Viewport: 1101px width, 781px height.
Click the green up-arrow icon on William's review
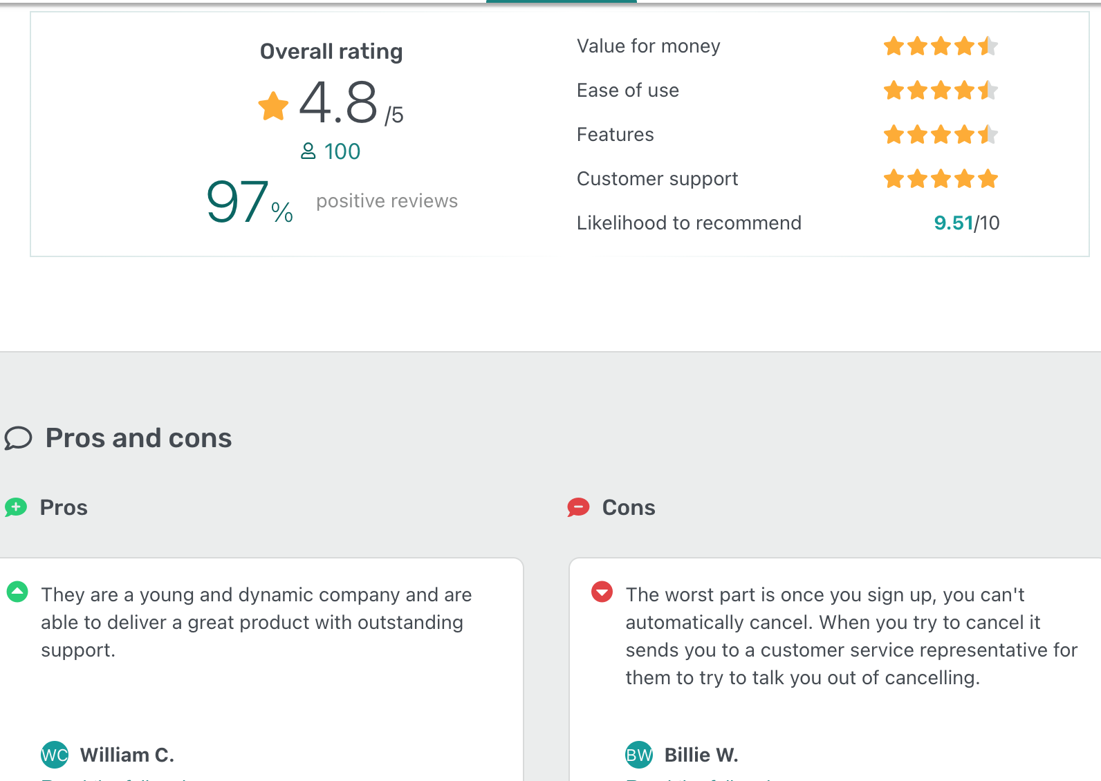17,592
